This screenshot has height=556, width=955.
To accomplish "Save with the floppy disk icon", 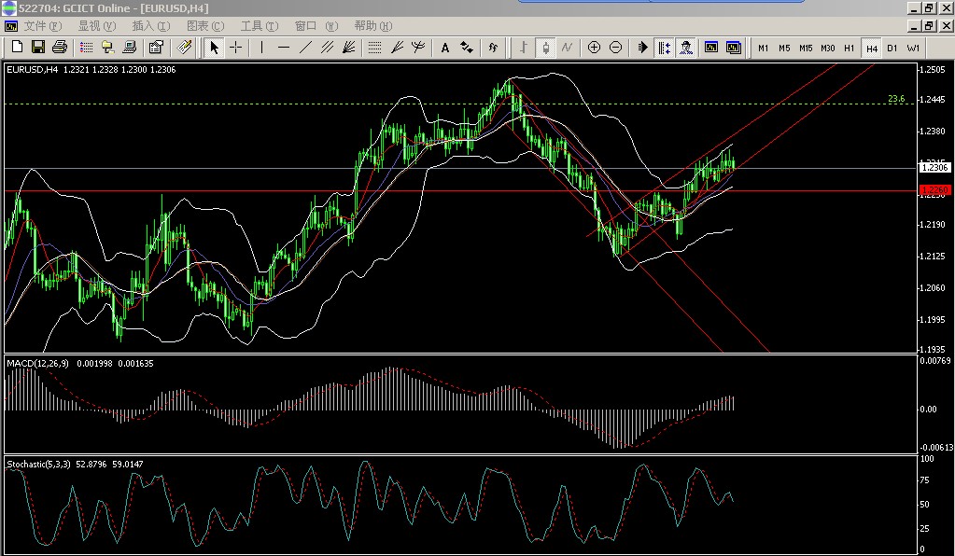I will [37, 47].
